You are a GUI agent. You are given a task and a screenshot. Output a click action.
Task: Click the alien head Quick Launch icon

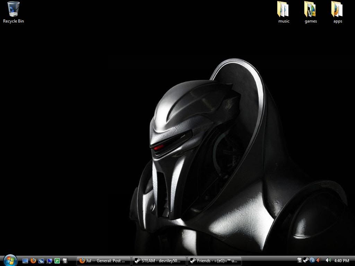[65, 261]
